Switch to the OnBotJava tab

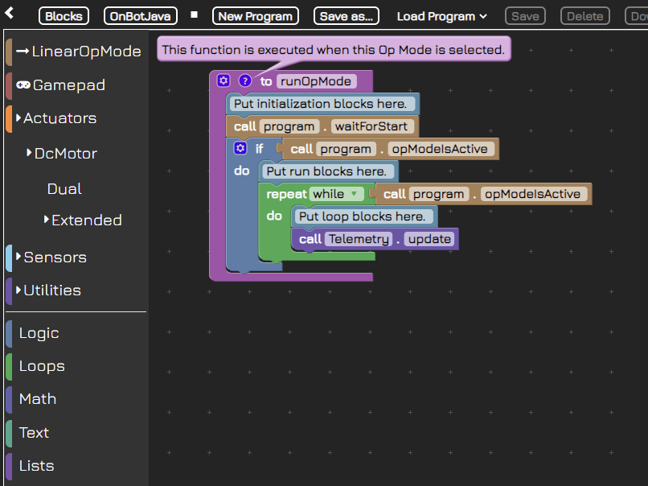pyautogui.click(x=140, y=15)
